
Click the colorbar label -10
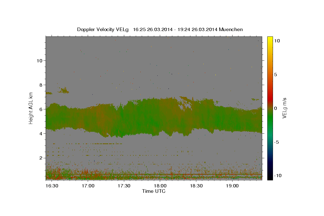(278, 175)
